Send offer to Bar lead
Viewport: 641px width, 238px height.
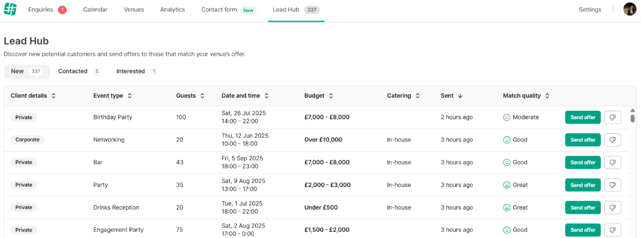[x=583, y=162]
